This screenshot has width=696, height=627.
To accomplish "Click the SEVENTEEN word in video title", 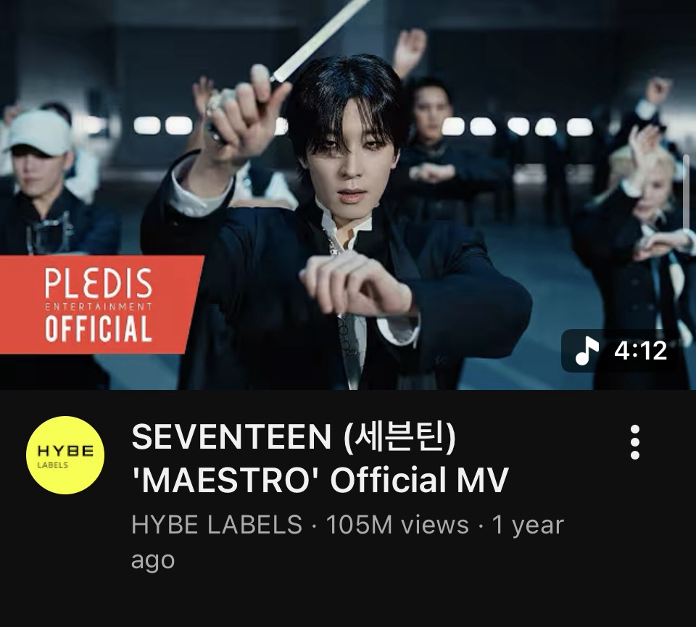I will 231,436.
